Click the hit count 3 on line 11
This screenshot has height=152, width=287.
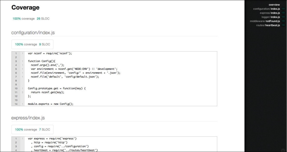[22, 92]
